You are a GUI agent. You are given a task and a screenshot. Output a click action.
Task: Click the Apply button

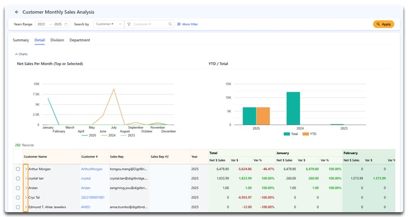click(384, 24)
